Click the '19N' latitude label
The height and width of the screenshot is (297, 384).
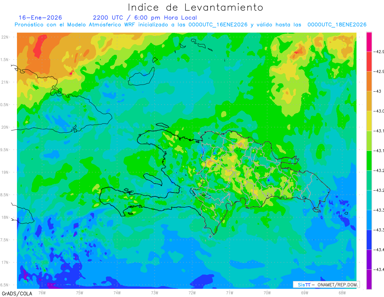[5, 172]
